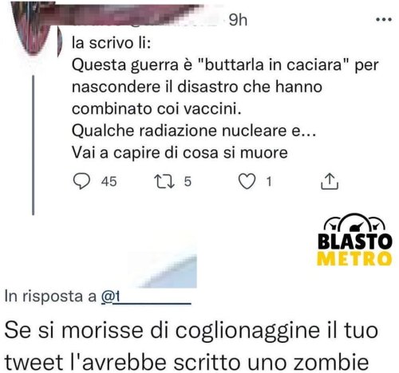Click the tweet text about "buttarla in caciara"

(x=225, y=97)
